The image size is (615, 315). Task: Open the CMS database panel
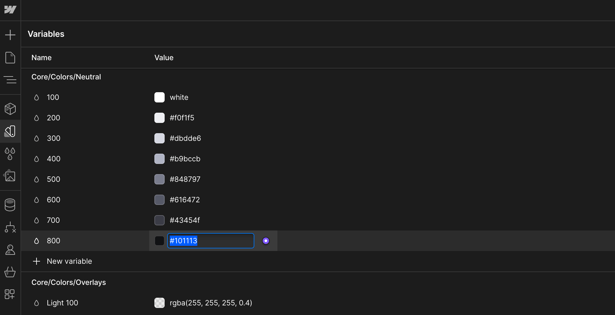pyautogui.click(x=11, y=205)
